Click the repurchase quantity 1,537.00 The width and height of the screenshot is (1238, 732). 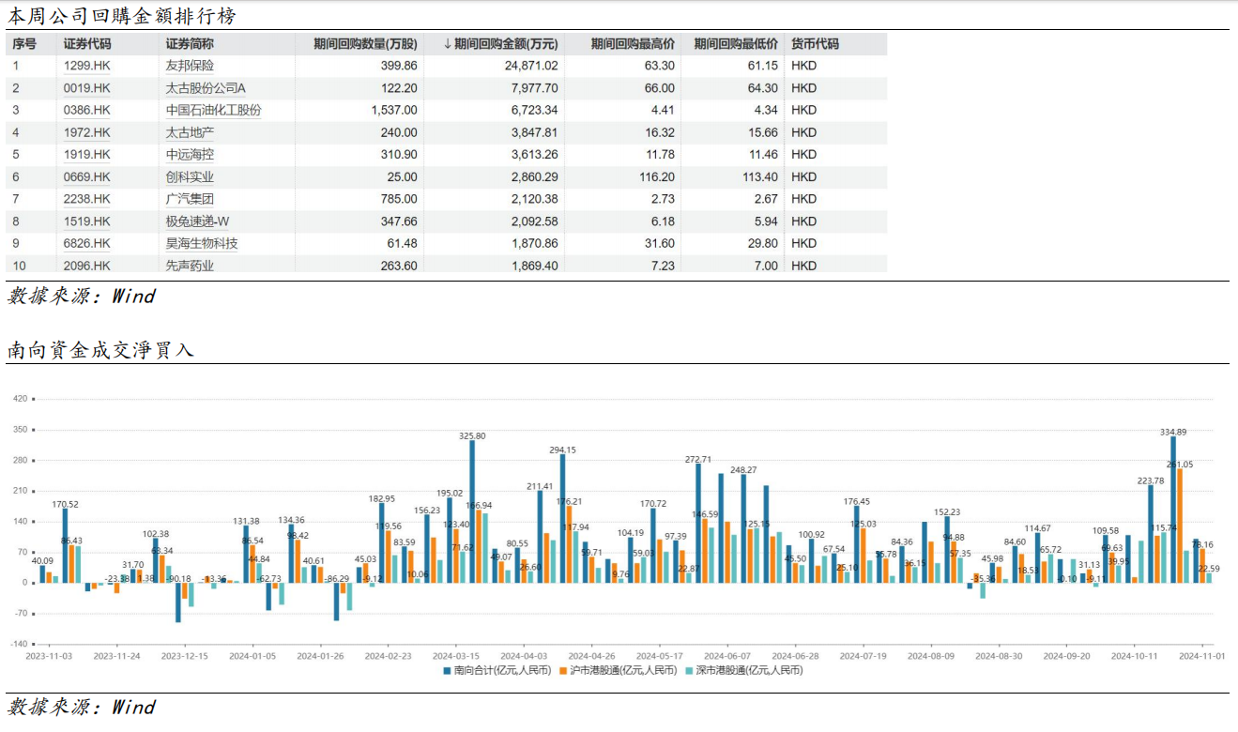394,110
